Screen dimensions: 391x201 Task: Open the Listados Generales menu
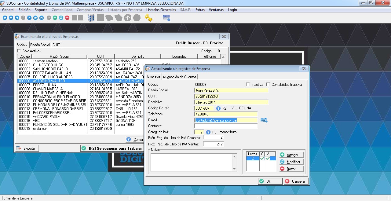tap(161, 10)
